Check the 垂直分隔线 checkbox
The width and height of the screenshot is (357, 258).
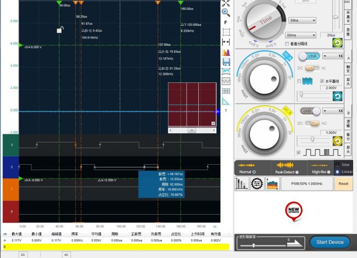coord(287,44)
